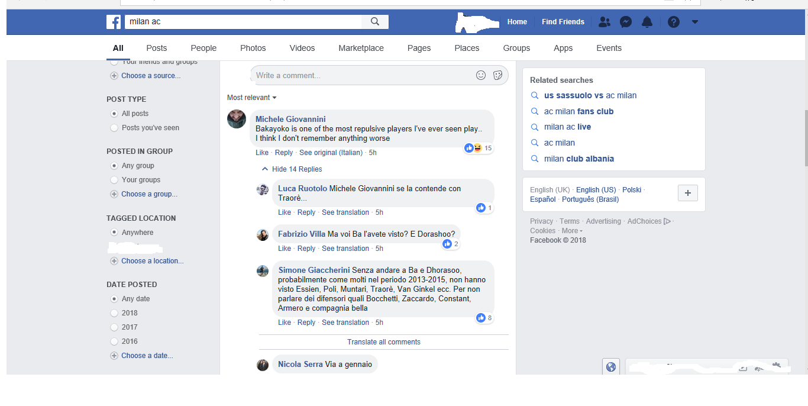View the 15 reactions on Michele's comment
The width and height of the screenshot is (808, 406).
[479, 148]
